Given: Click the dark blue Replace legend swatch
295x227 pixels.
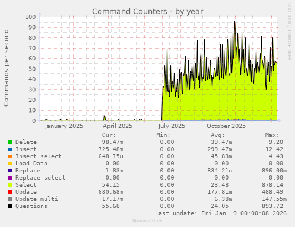Looking at the screenshot, I should [10, 171].
